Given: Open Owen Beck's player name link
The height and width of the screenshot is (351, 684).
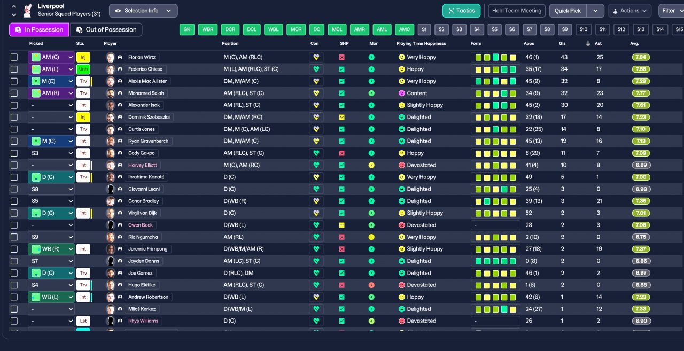Looking at the screenshot, I should point(141,225).
